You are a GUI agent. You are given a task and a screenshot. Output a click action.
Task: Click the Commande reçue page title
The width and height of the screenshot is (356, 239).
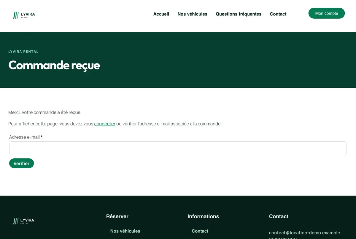[54, 65]
